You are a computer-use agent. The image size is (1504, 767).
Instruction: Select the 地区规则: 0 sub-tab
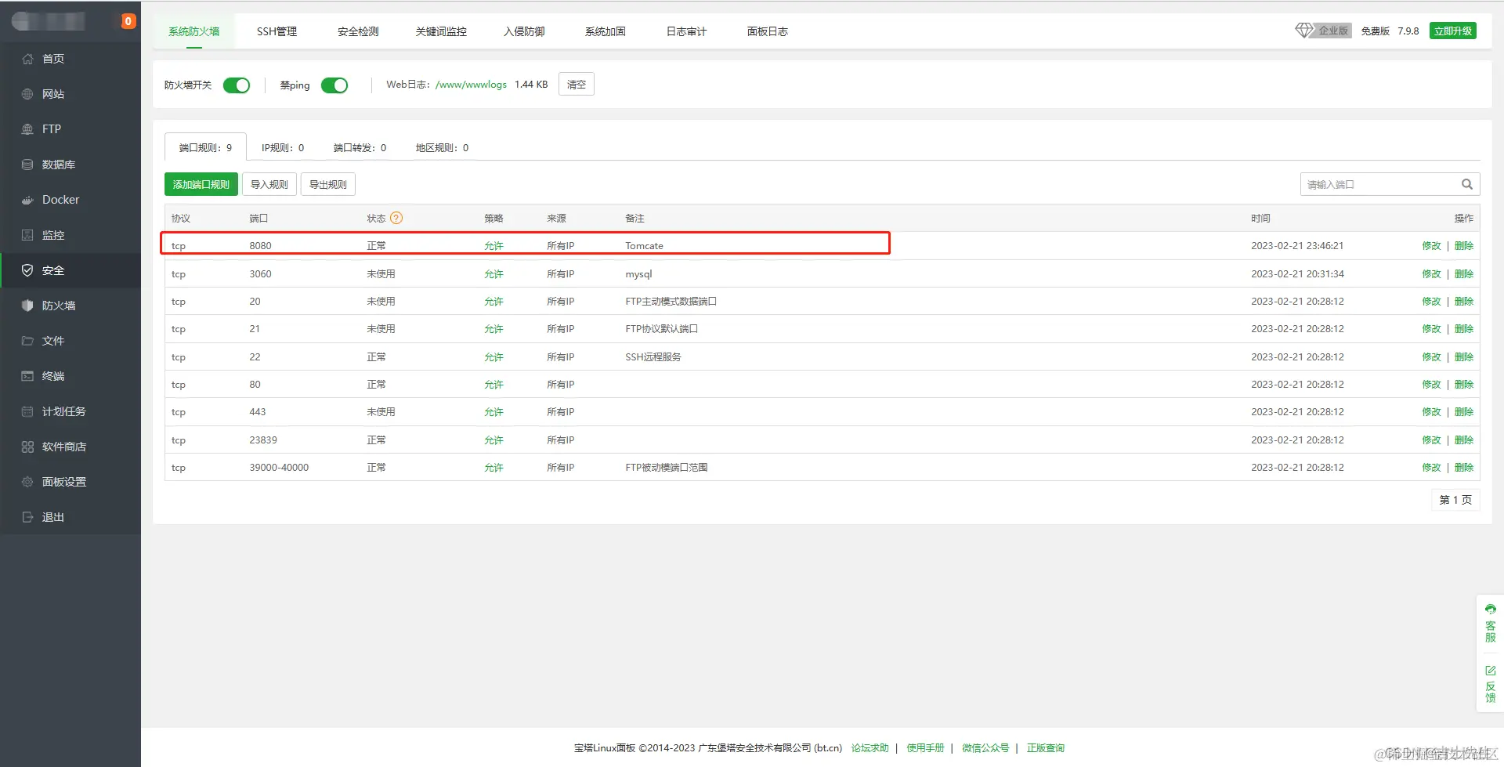442,147
